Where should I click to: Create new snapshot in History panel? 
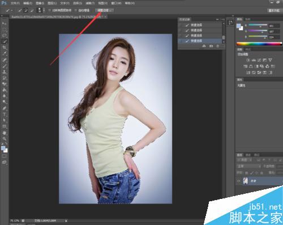211,46
